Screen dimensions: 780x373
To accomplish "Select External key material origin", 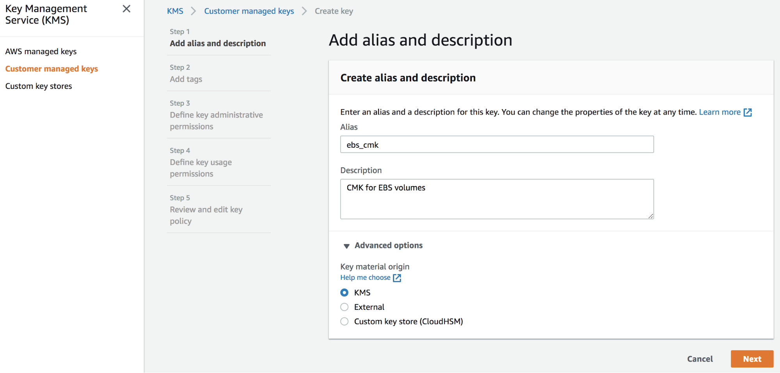I will (x=344, y=307).
